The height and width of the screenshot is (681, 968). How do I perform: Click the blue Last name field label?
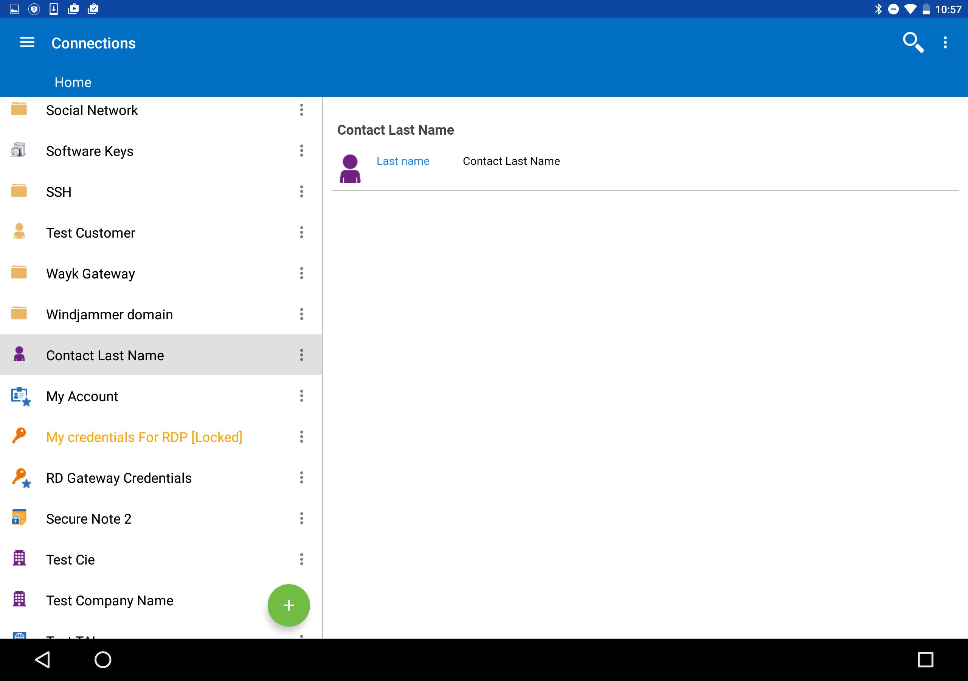click(x=403, y=161)
